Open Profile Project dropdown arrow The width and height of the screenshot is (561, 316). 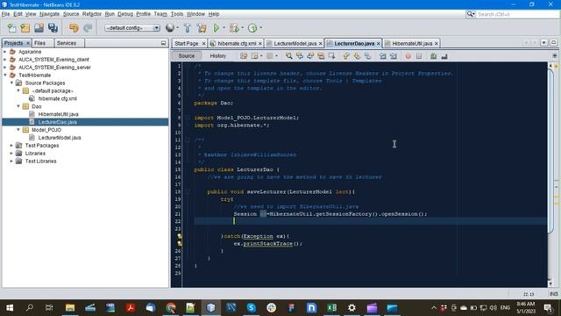click(x=261, y=28)
